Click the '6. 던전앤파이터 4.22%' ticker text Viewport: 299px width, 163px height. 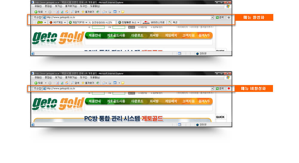pyautogui.click(x=101, y=22)
